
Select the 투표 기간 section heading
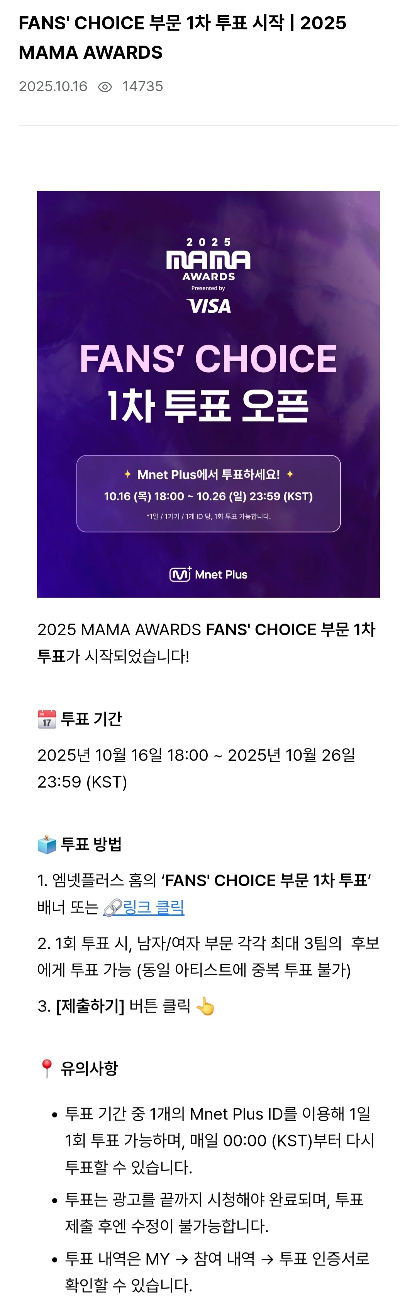coord(91,718)
